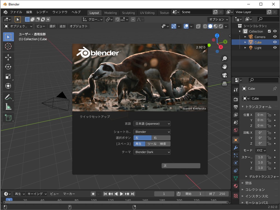
Task: Hide the Light object in the outliner
Action: 275,48
